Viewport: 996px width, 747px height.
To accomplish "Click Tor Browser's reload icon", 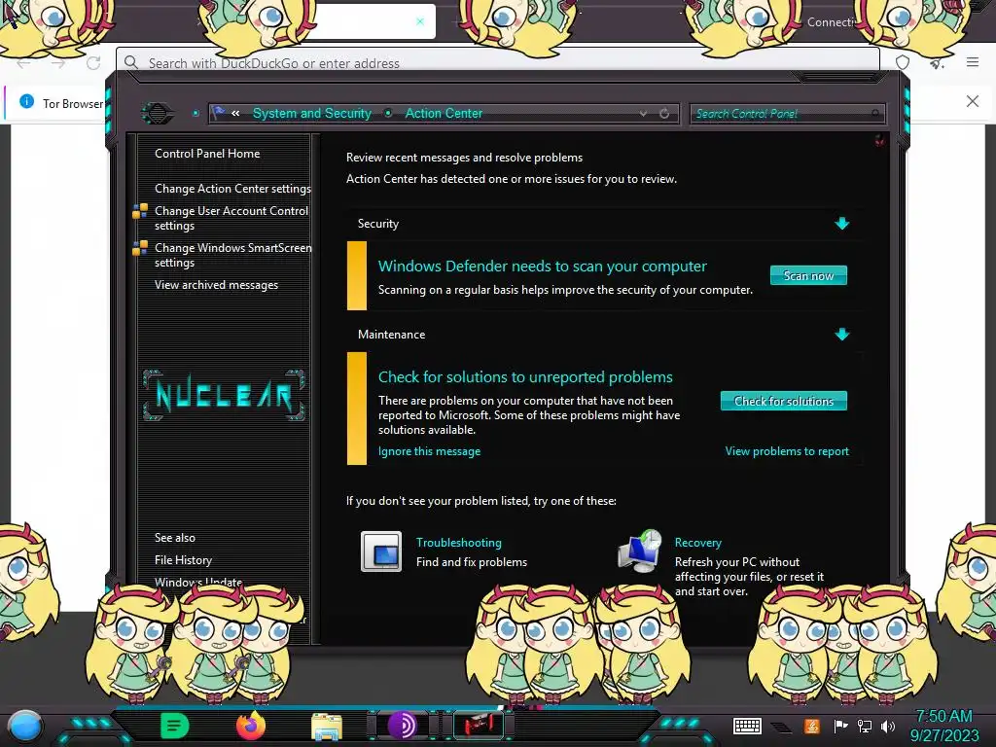I will (93, 63).
